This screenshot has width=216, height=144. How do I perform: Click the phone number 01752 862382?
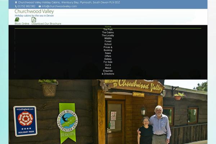coord(26,6)
